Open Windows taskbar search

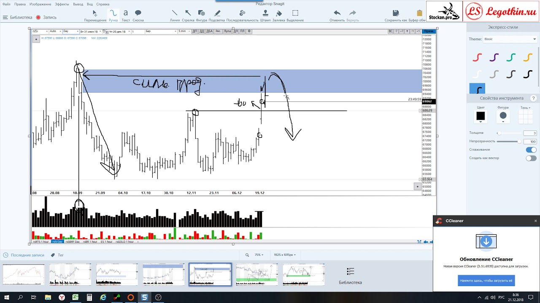click(x=21, y=298)
